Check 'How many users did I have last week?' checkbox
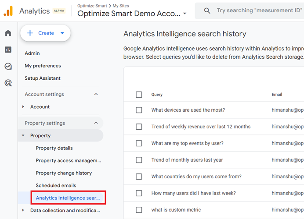 (139, 193)
